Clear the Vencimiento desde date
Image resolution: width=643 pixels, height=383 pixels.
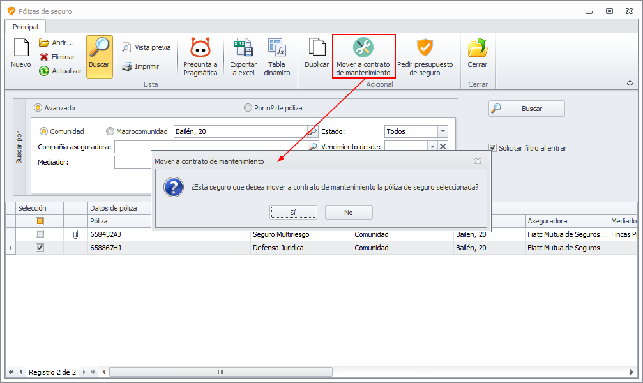pos(443,146)
